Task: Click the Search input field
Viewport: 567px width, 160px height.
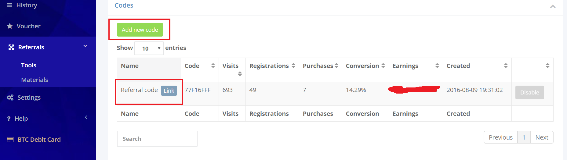Action: click(x=157, y=139)
